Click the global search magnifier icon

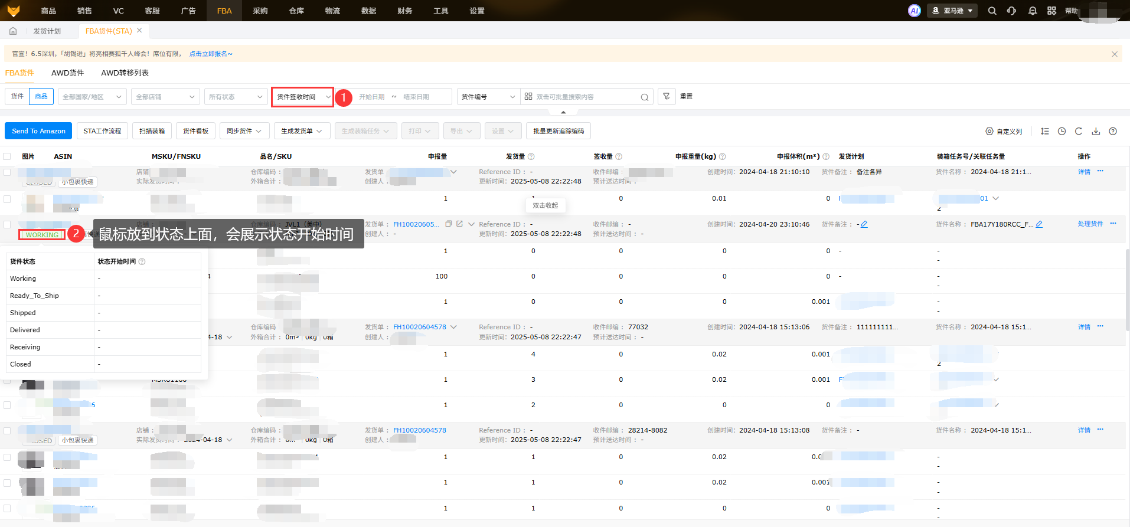992,11
